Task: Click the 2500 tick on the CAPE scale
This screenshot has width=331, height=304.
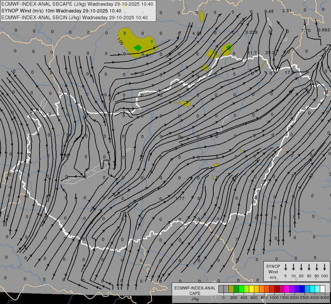Action: (305, 298)
